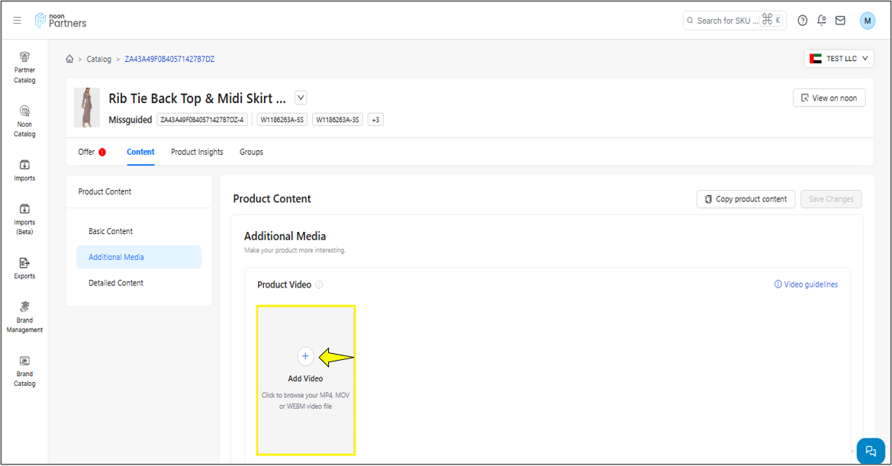Toggle the hamburger menu
This screenshot has width=892, height=466.
click(17, 21)
